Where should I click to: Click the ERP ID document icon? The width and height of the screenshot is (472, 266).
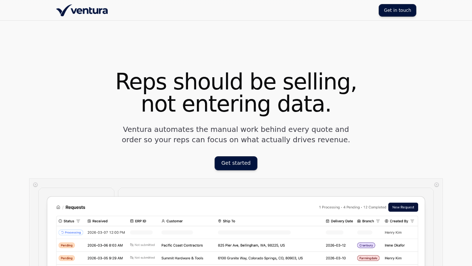tap(131, 221)
